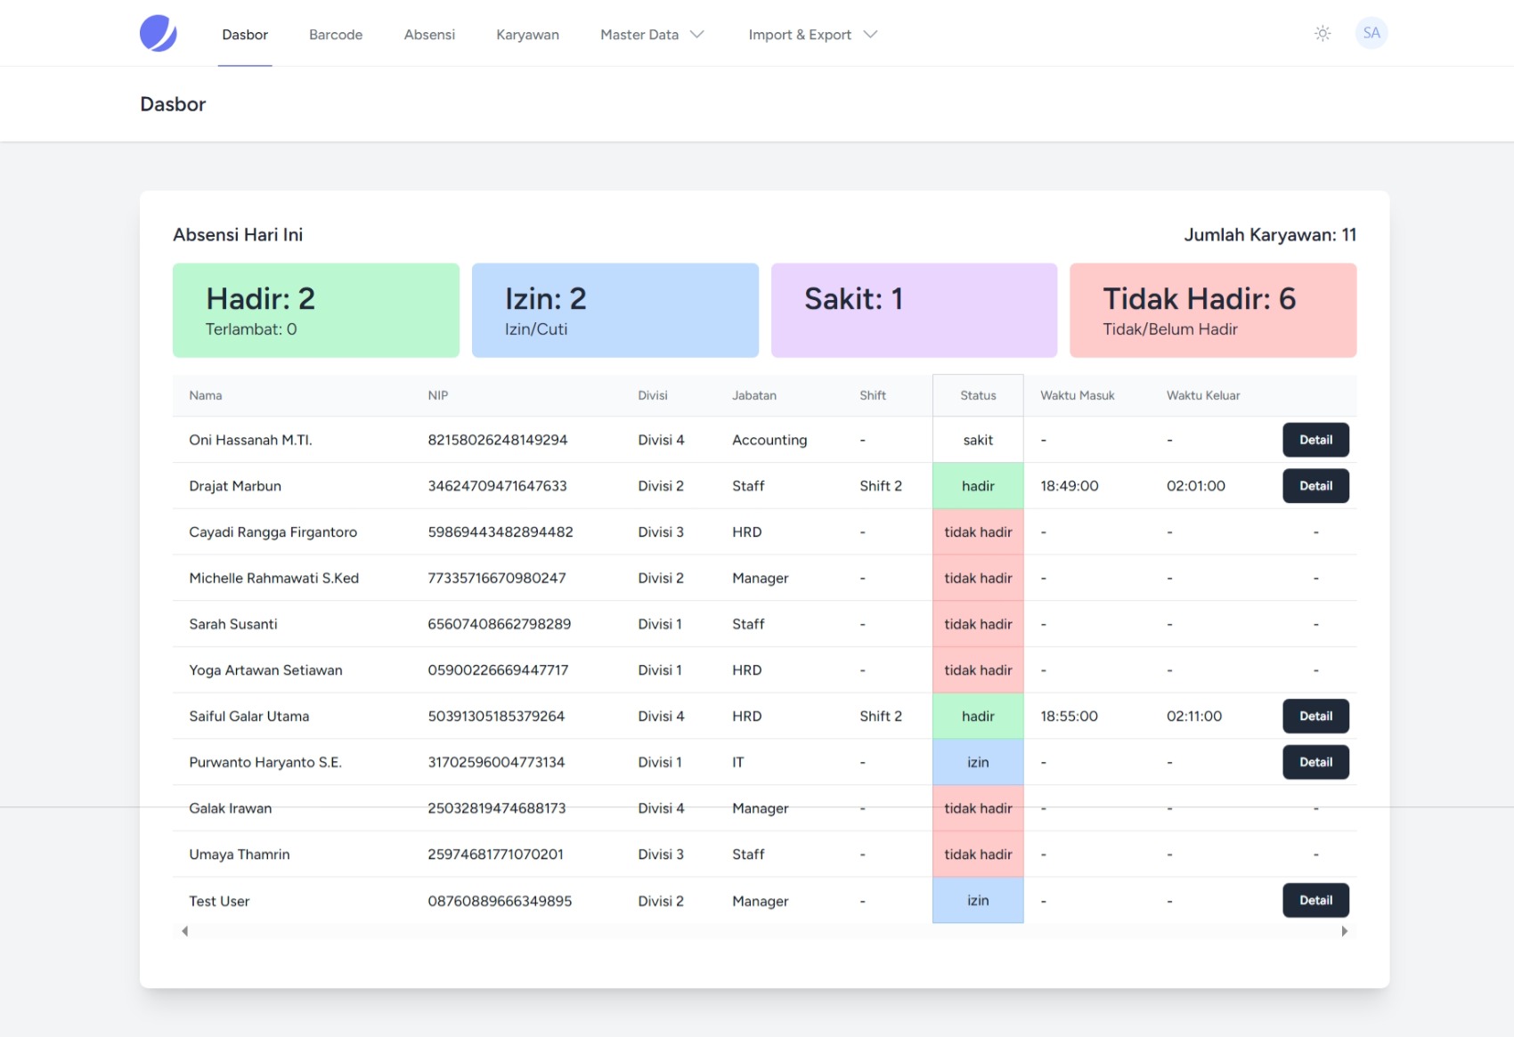The height and width of the screenshot is (1037, 1514).
Task: Click the green Hadir summary card
Action: coord(316,311)
